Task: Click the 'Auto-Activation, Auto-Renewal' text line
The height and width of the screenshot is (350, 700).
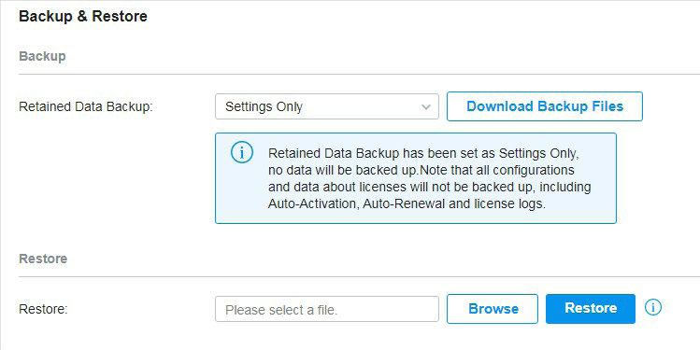Action: [x=407, y=203]
